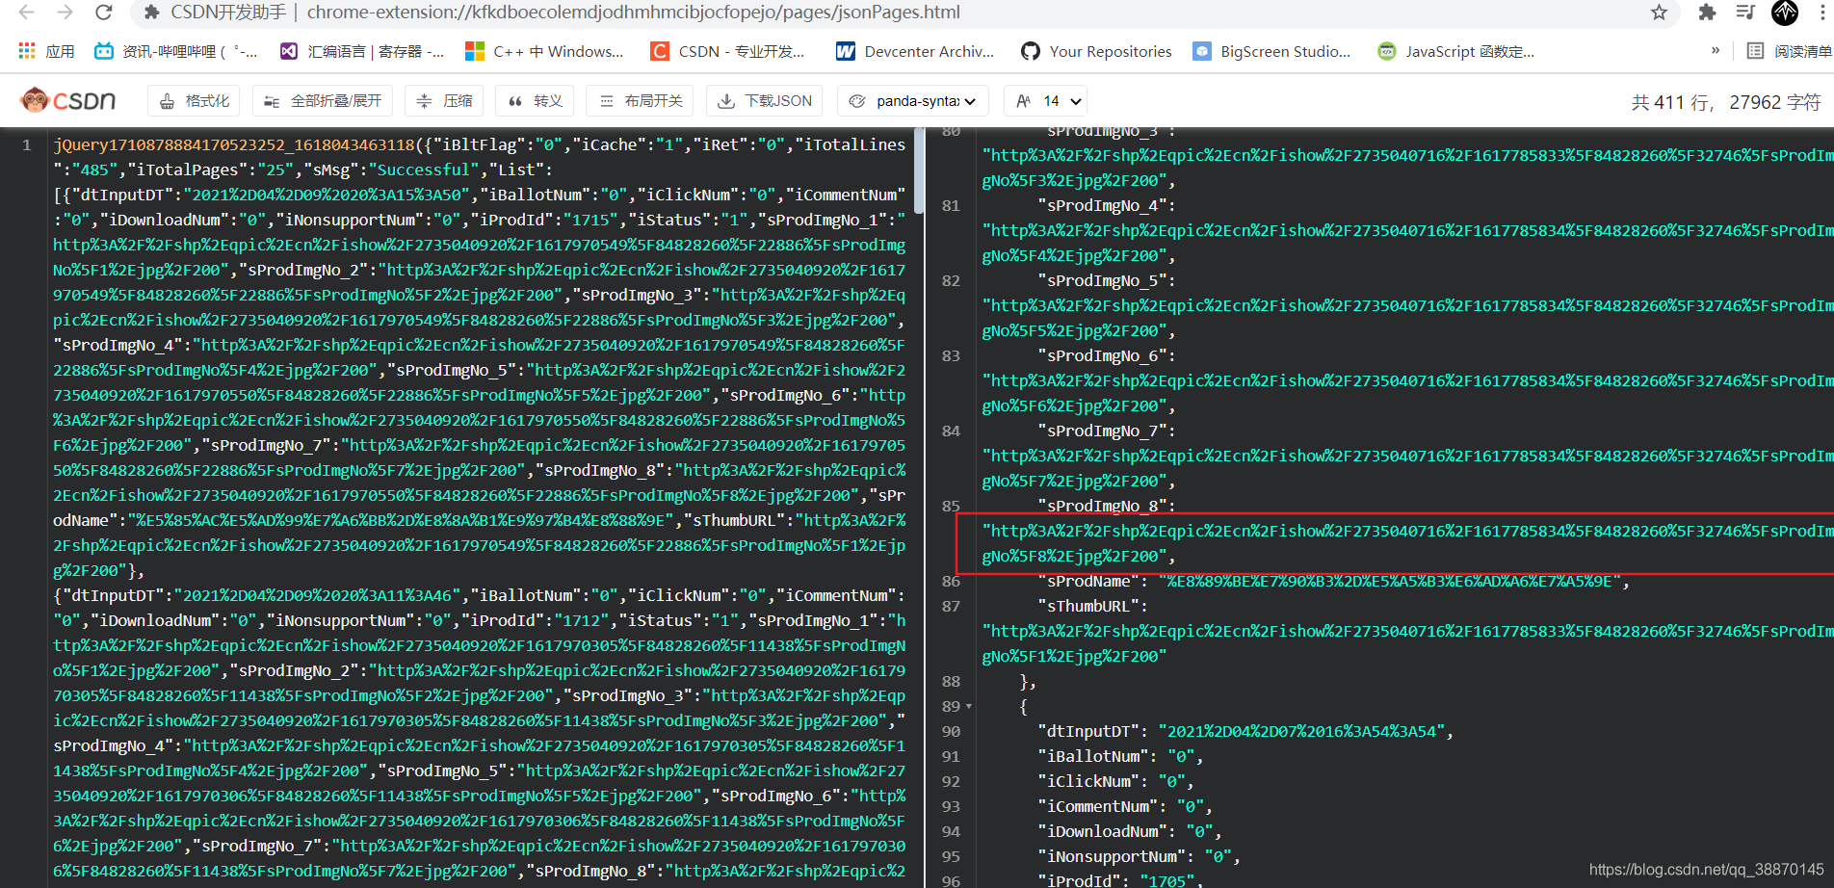This screenshot has height=888, width=1834.
Task: Click the "sProdImgNo_4" key on line 81
Action: (x=1103, y=205)
